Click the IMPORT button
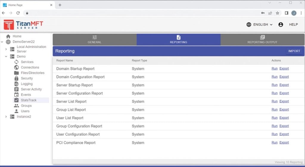Viewport: 305px width, 167px height. pyautogui.click(x=294, y=51)
